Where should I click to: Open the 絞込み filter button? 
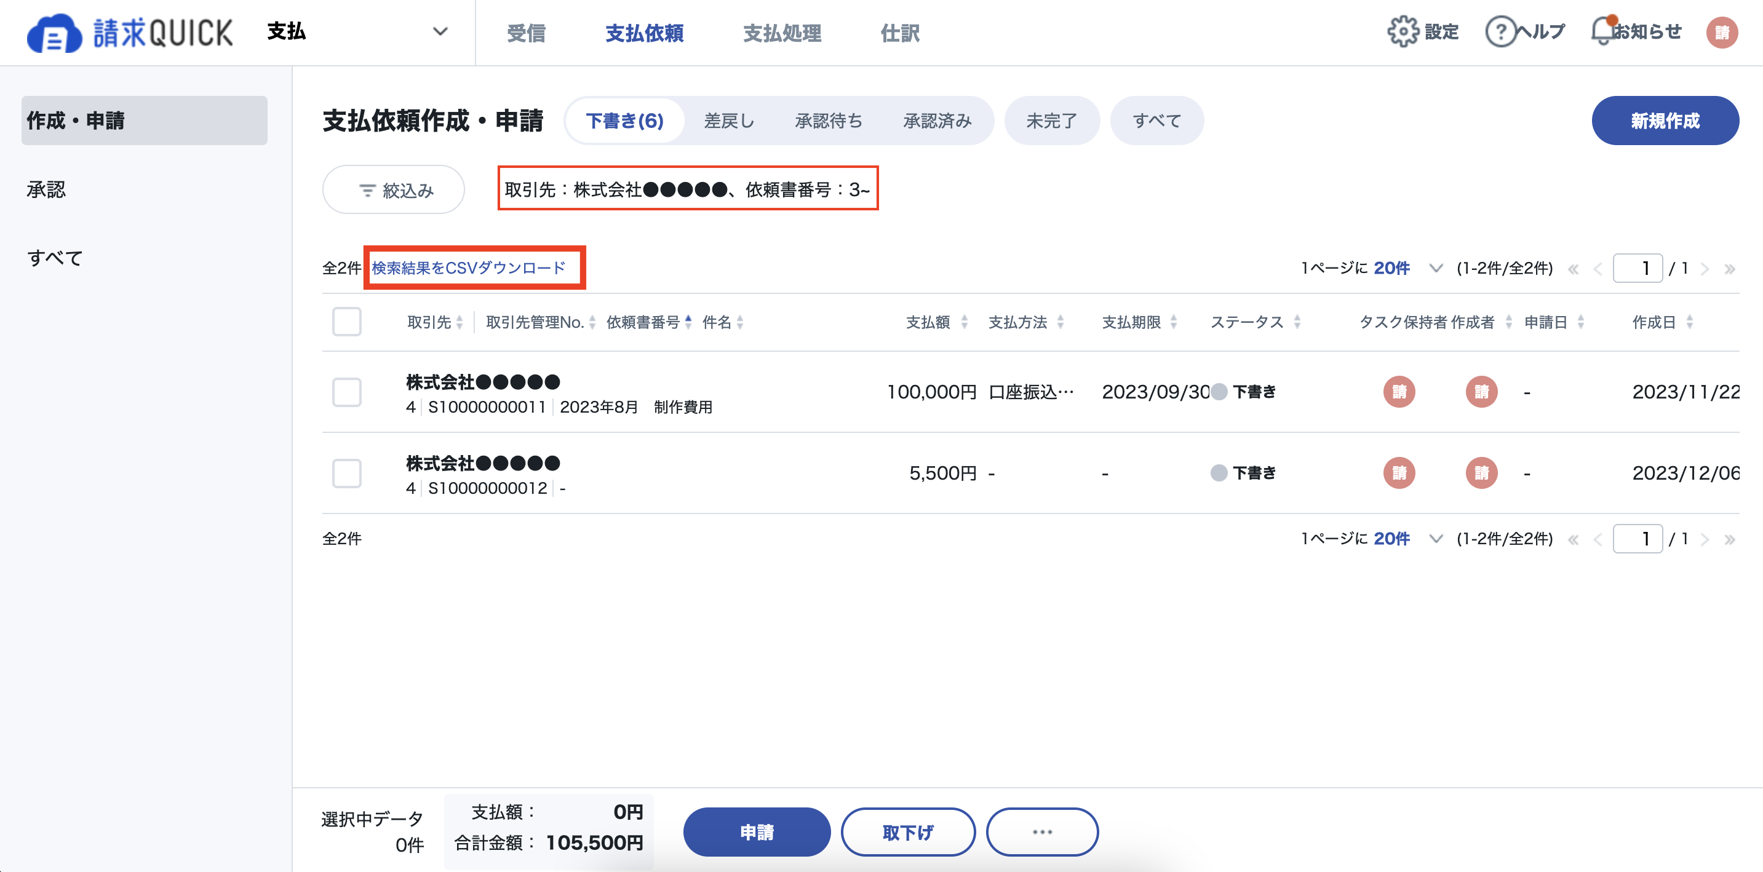(x=394, y=189)
